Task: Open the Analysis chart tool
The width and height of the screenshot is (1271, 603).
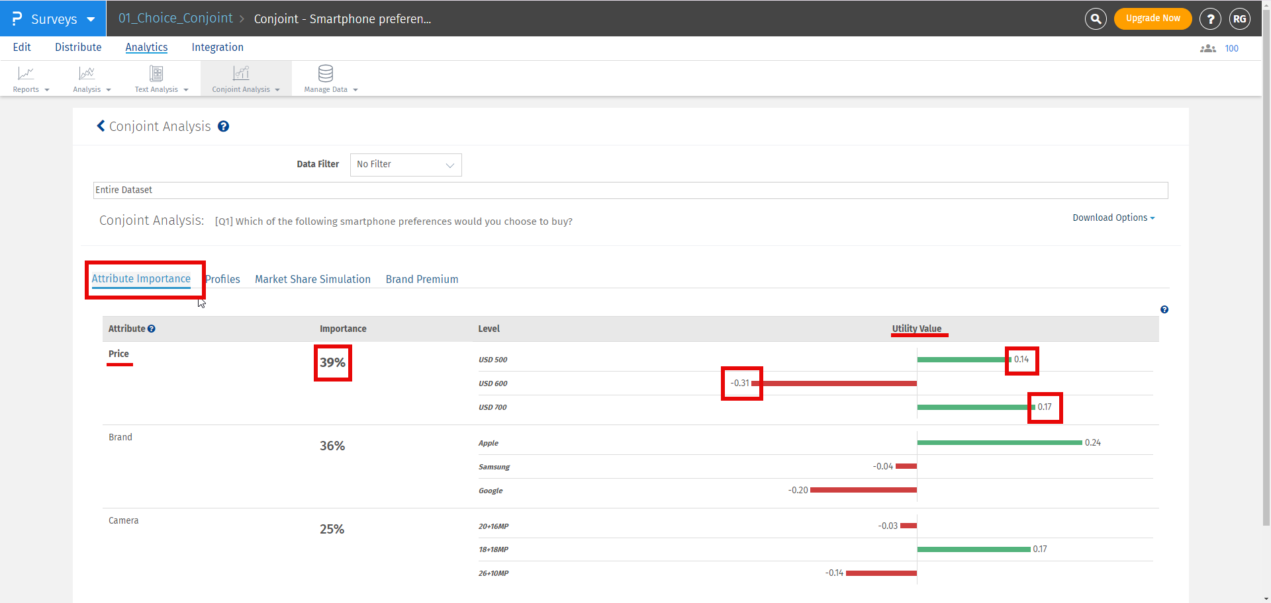Action: click(91, 79)
